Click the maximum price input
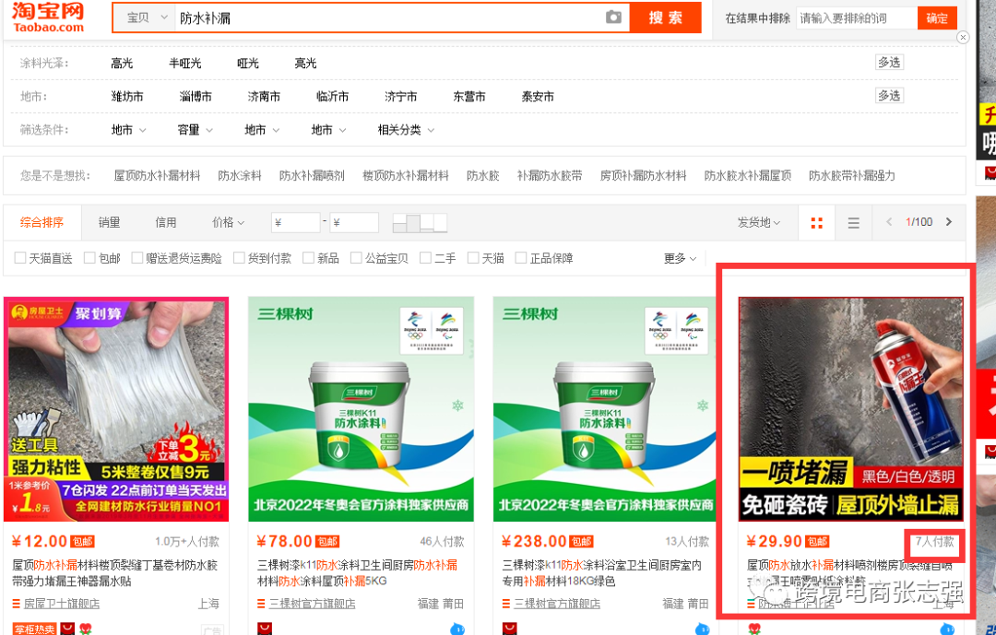 pyautogui.click(x=354, y=222)
